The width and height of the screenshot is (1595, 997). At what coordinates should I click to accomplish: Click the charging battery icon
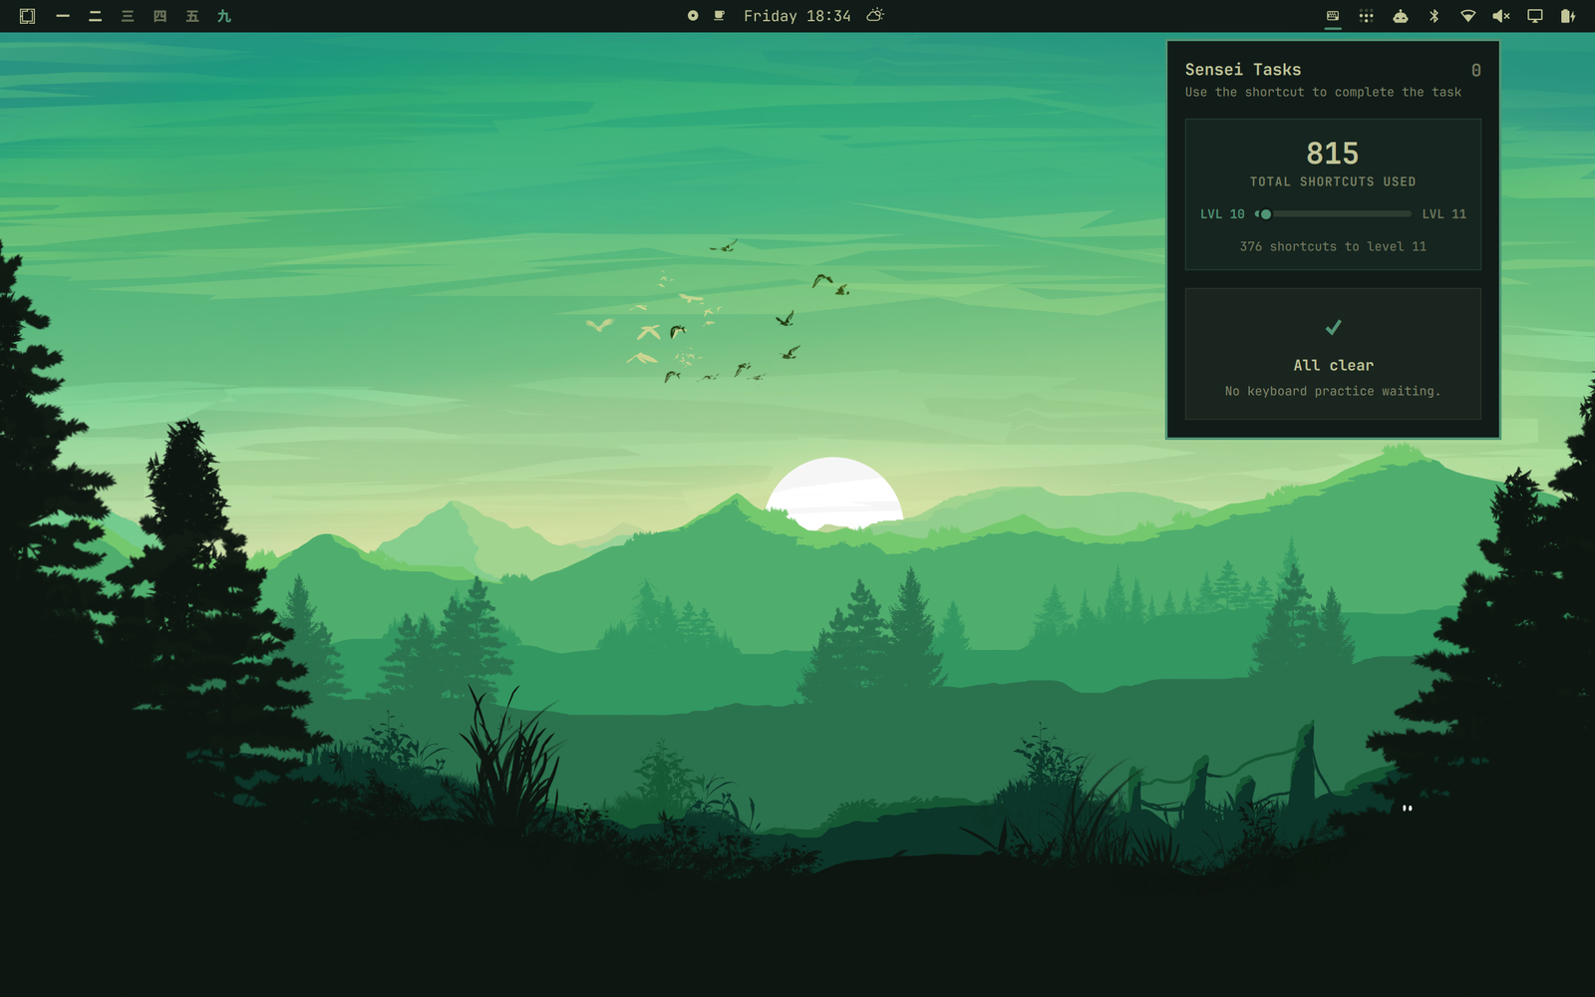[x=1568, y=16]
